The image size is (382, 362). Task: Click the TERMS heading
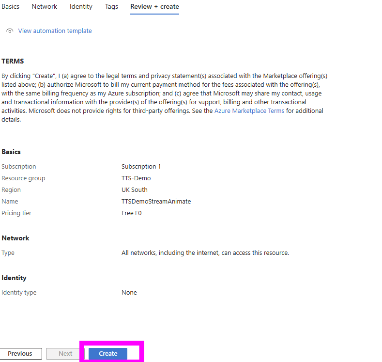[13, 61]
